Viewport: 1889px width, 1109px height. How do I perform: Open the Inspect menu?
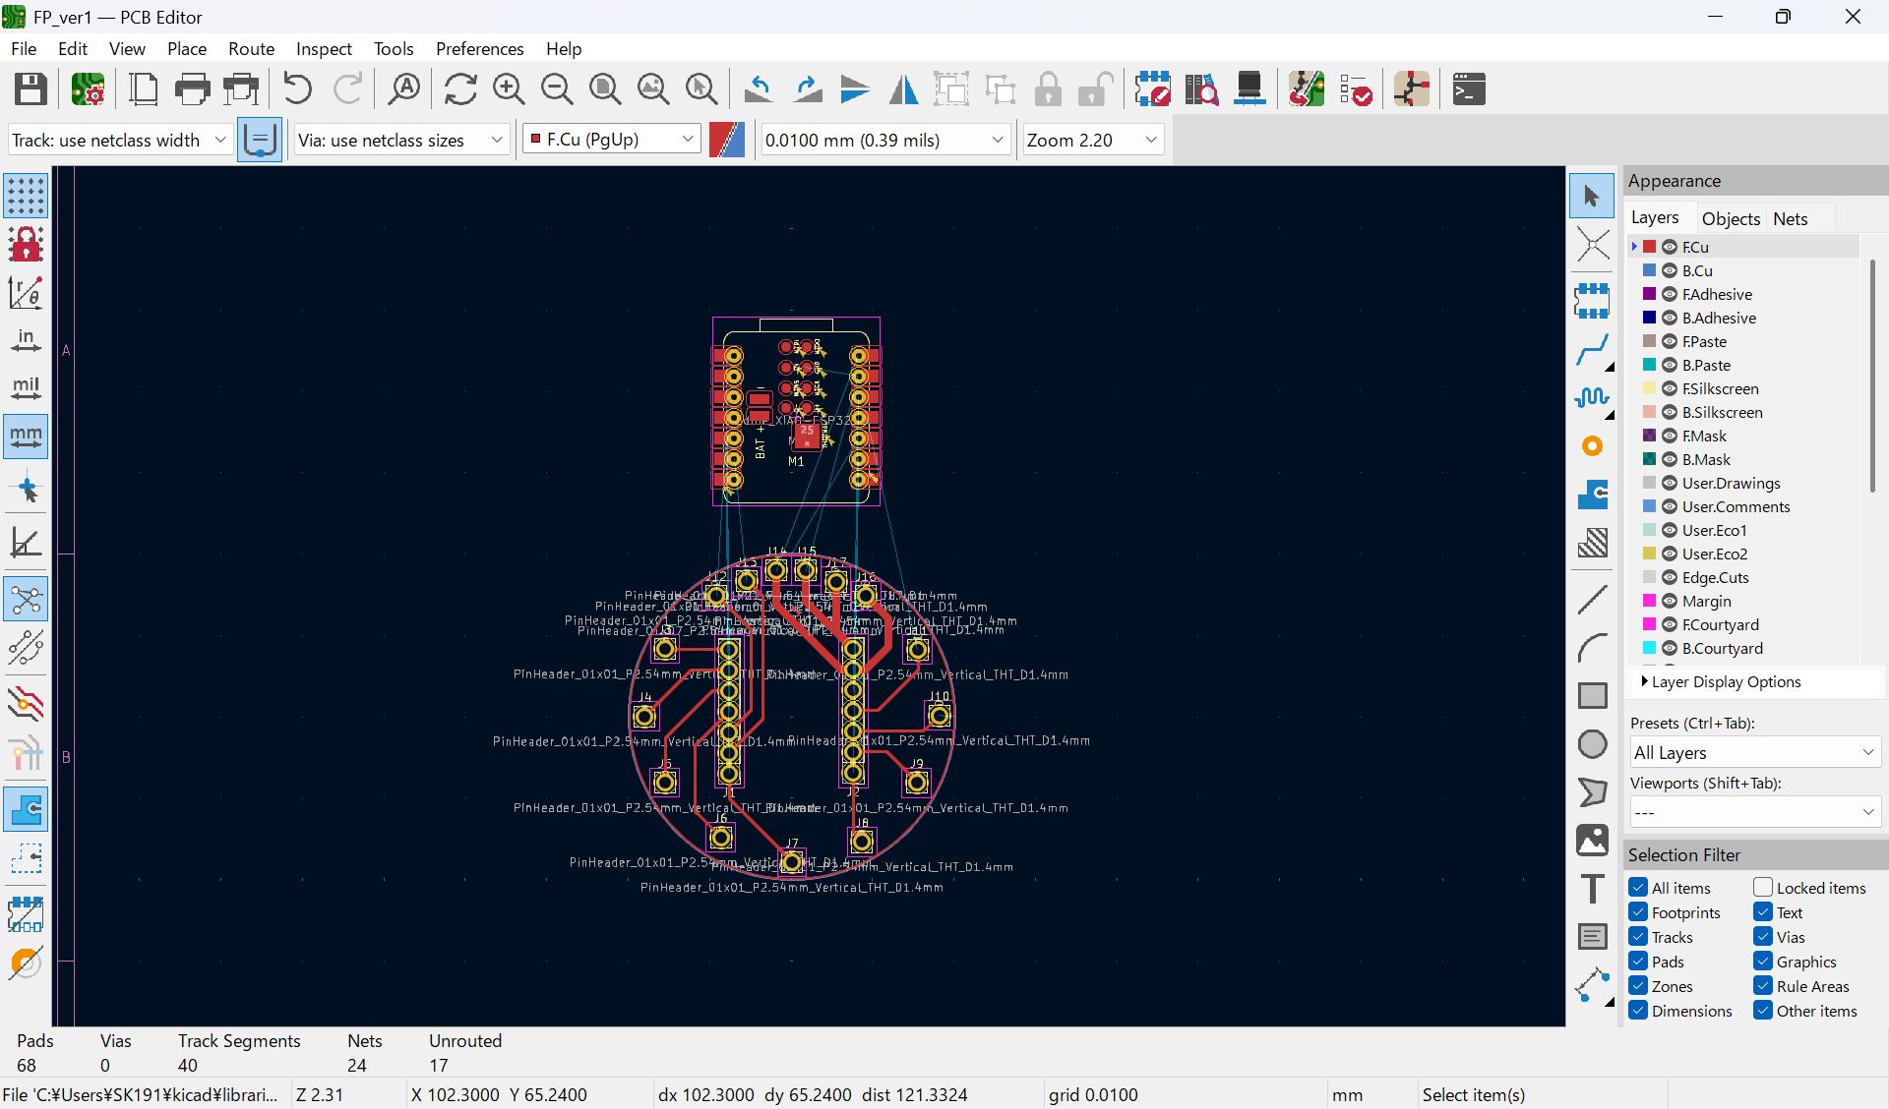pyautogui.click(x=324, y=48)
